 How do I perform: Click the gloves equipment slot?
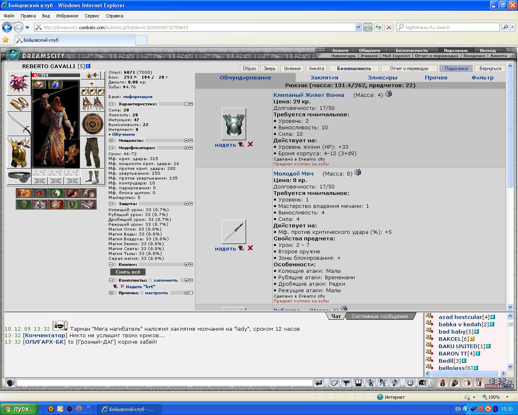pyautogui.click(x=92, y=104)
